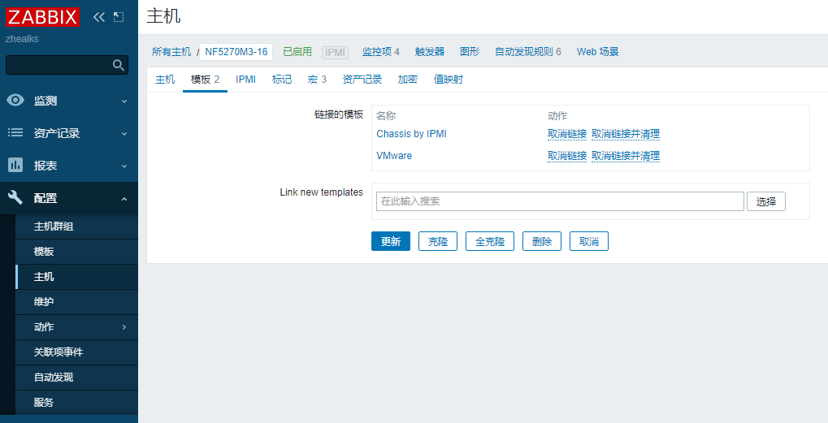This screenshot has width=828, height=423.
Task: Select 主机 in the sidebar
Action: pyautogui.click(x=76, y=277)
